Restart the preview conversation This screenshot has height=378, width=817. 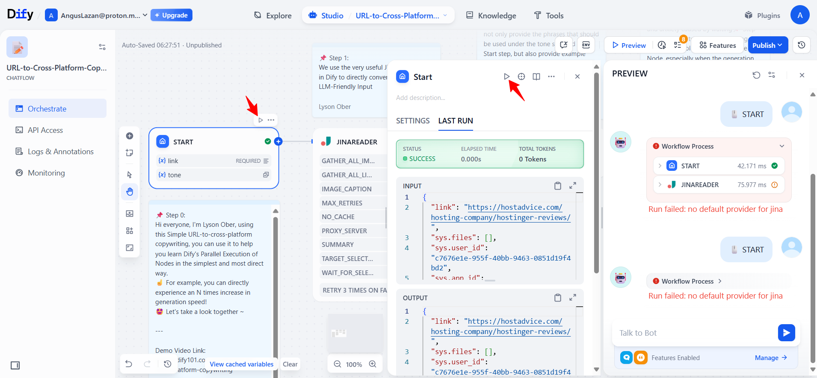756,75
